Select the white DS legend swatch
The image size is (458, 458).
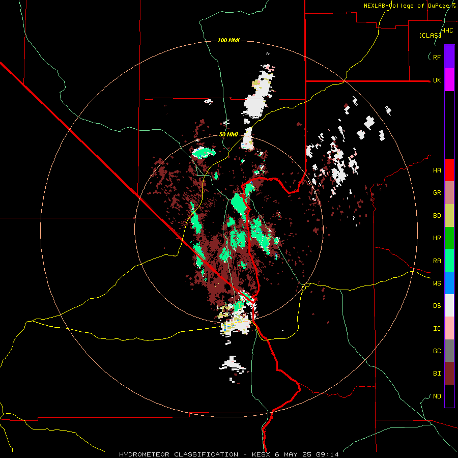(449, 305)
